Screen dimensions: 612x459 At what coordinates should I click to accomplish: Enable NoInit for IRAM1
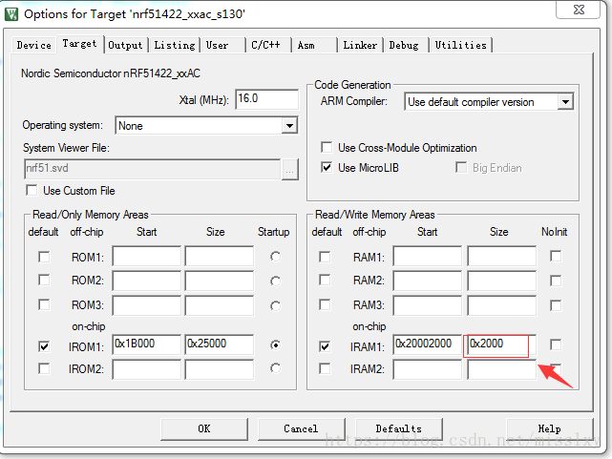(556, 344)
